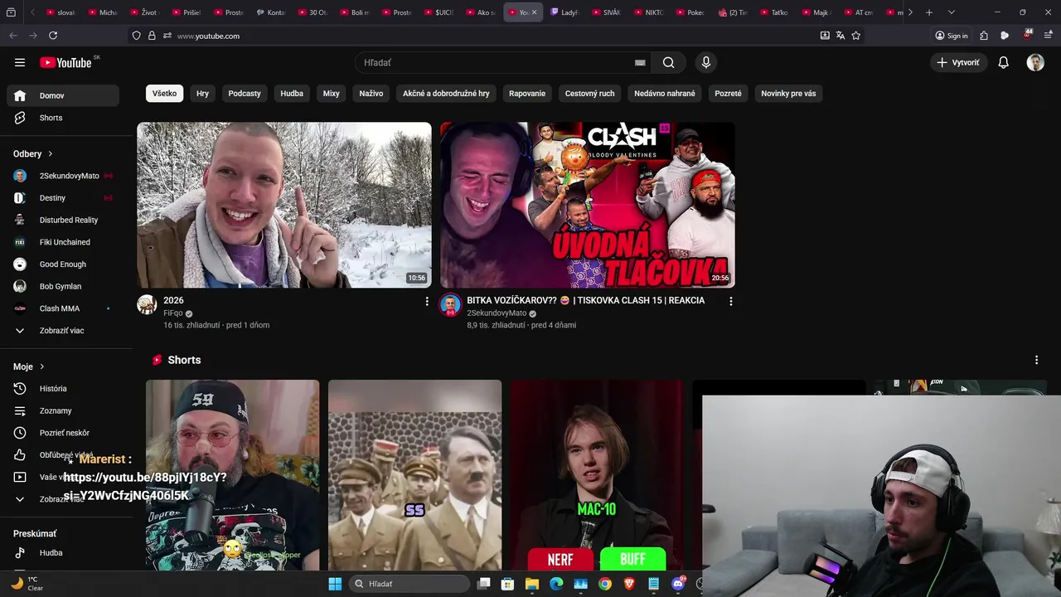This screenshot has height=597, width=1061.
Task: Play the MAC-10 NERF BUFF short
Action: (597, 475)
